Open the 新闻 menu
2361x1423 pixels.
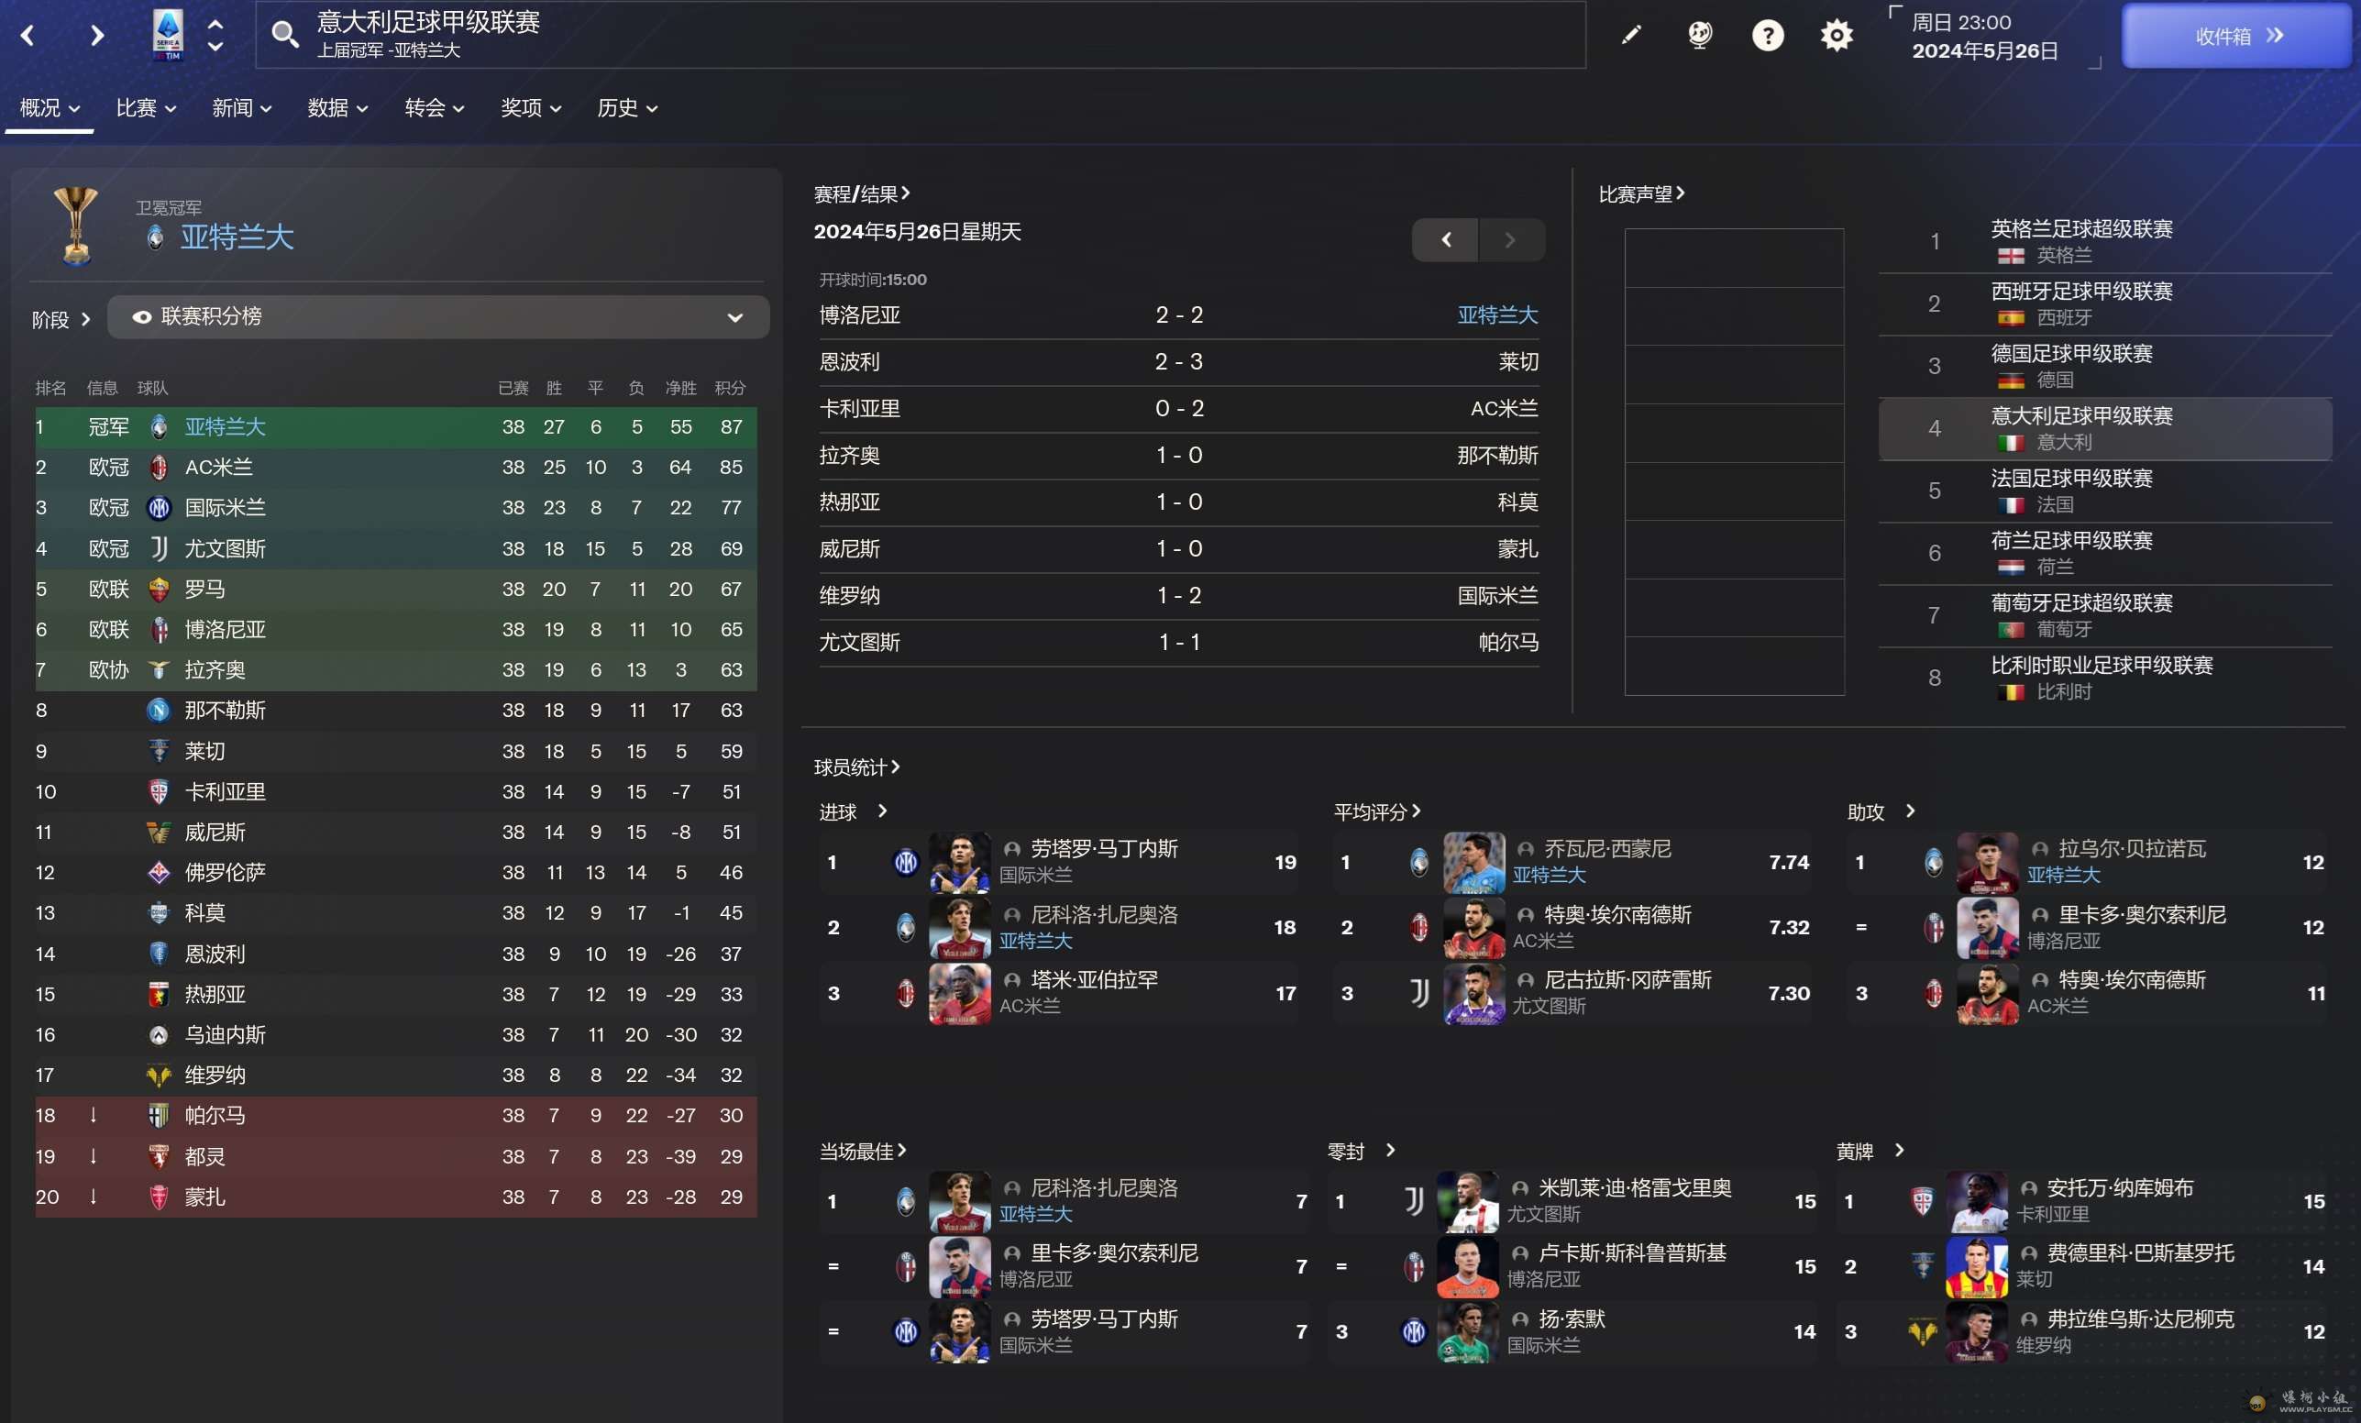click(241, 108)
